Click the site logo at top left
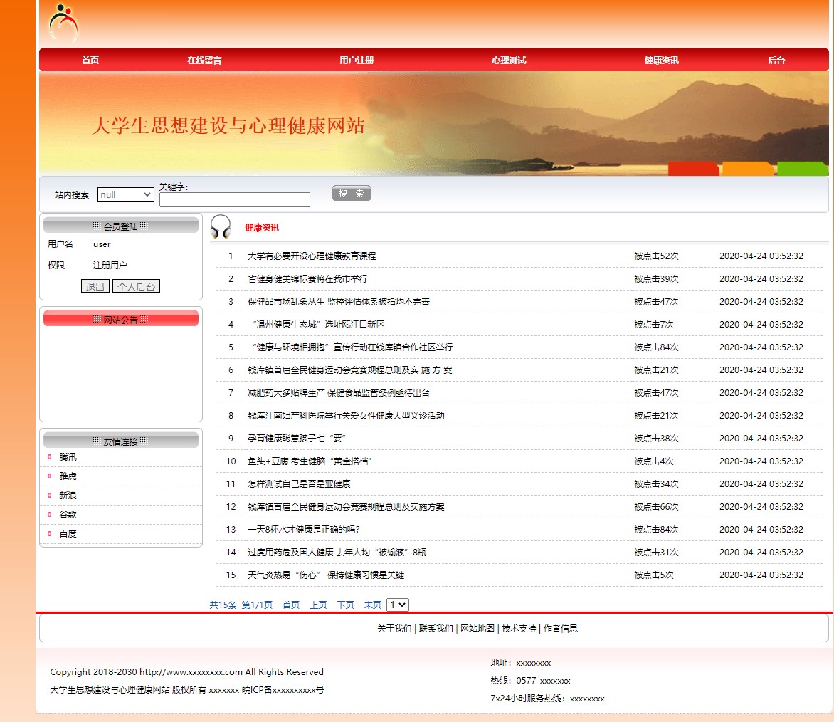Viewport: 834px width, 722px height. click(63, 22)
